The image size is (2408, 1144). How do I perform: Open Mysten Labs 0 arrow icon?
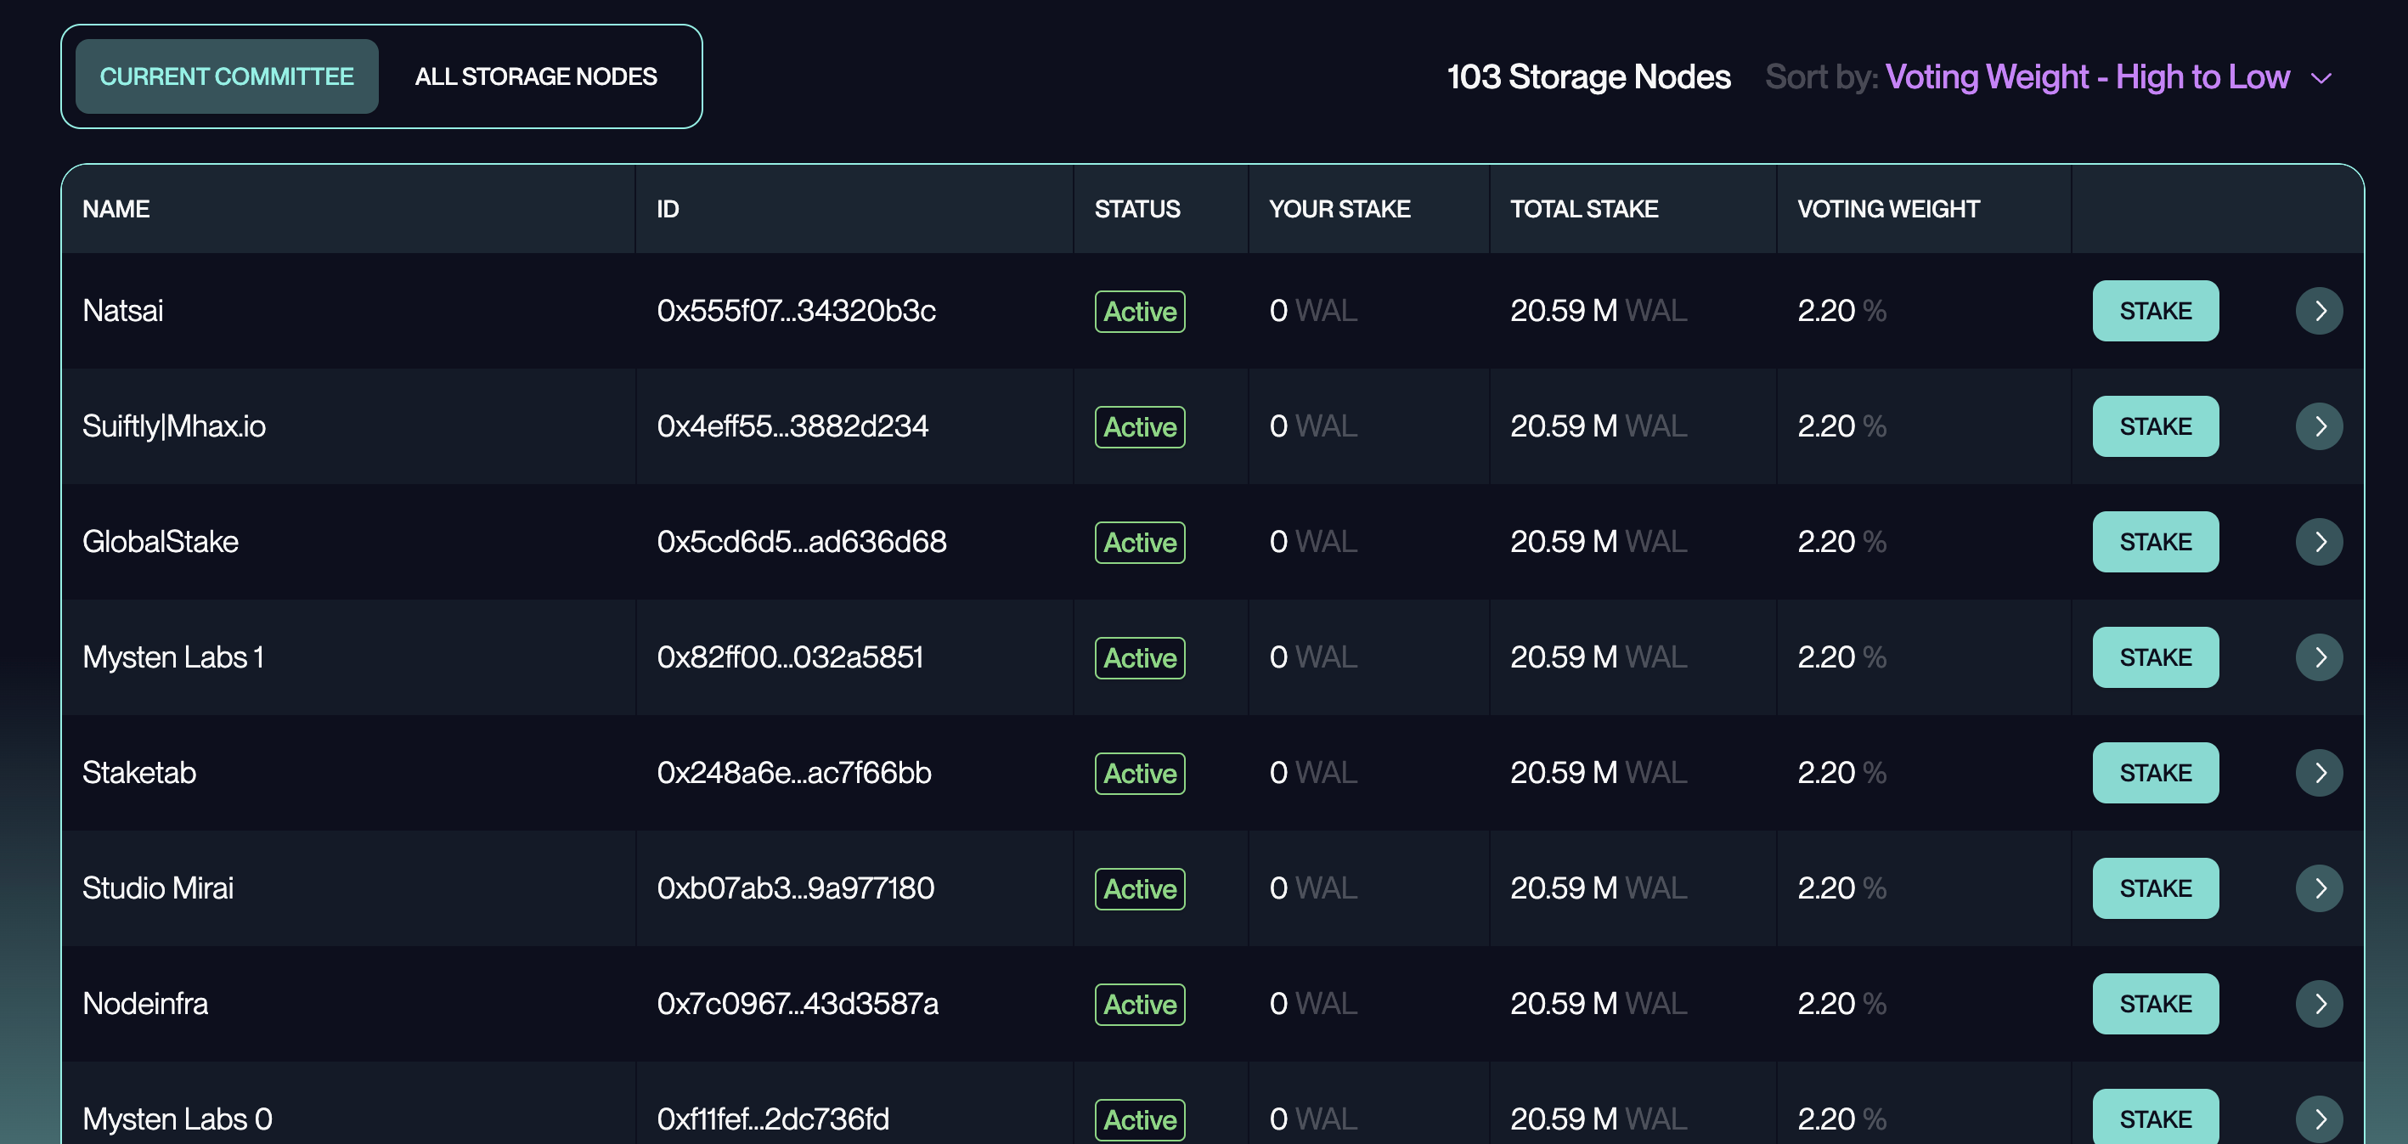(x=2318, y=1118)
